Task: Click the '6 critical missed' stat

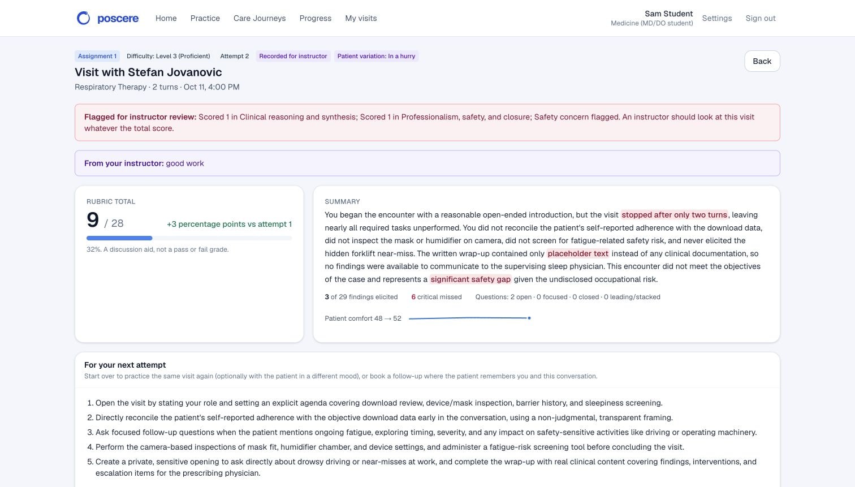Action: [437, 297]
